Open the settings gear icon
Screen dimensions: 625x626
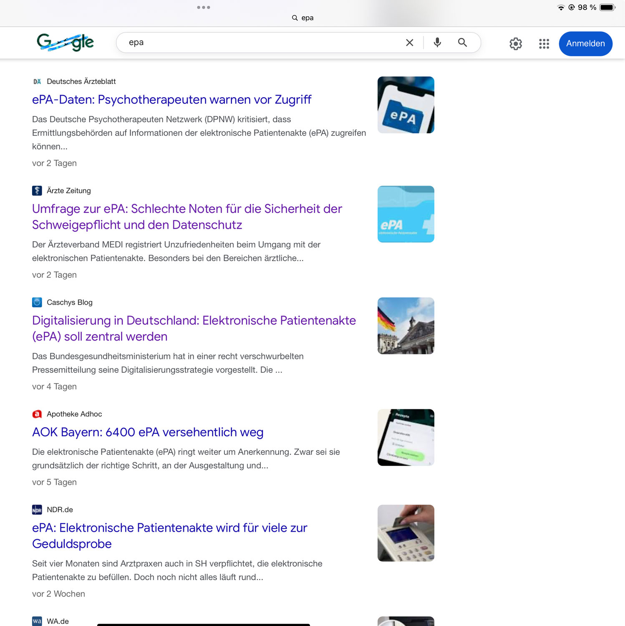click(x=516, y=44)
